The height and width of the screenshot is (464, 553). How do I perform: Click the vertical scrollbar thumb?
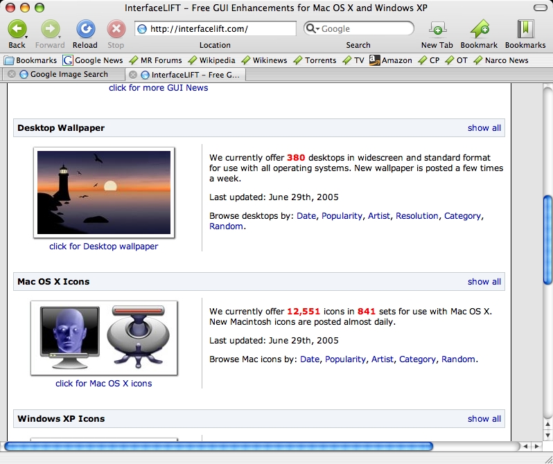[547, 239]
